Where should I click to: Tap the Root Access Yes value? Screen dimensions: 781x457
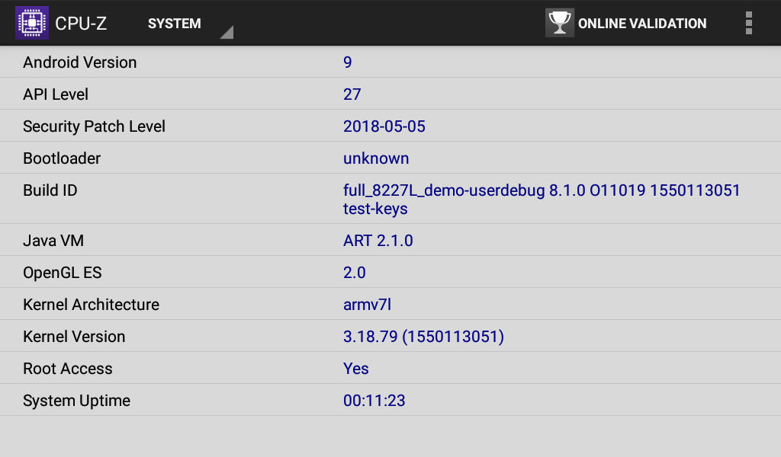pos(355,369)
